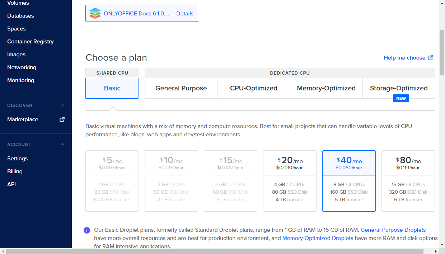Switch to the Memory-Optimized plan tab
The image size is (445, 254).
[x=326, y=88]
